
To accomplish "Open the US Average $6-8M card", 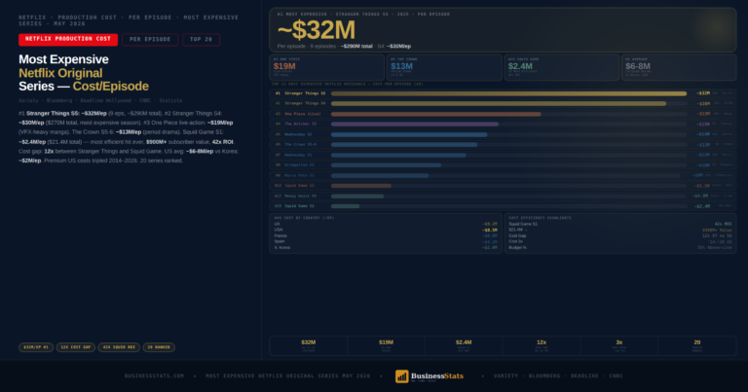I will [679, 67].
